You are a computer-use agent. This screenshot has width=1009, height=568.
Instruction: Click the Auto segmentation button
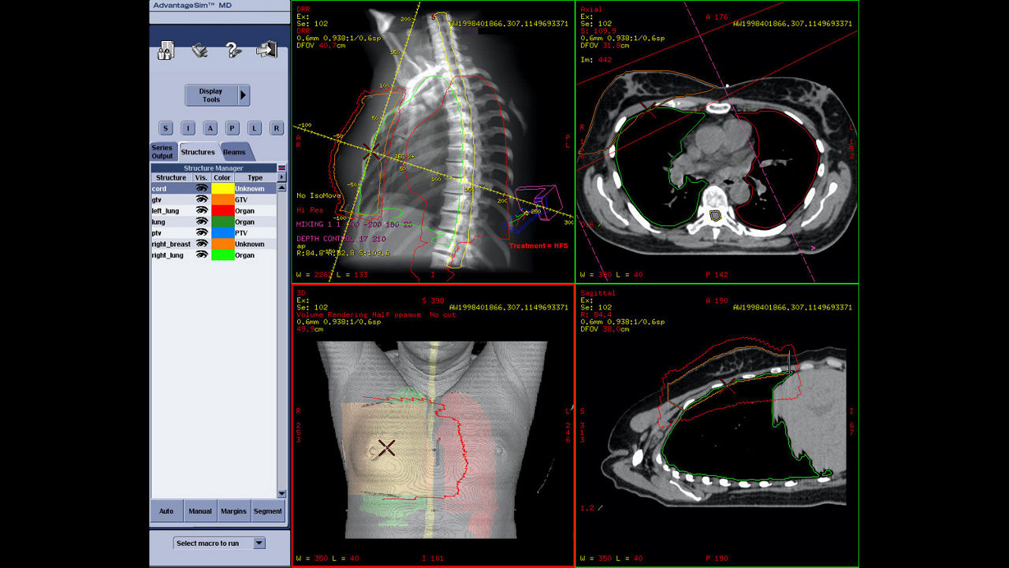[166, 511]
